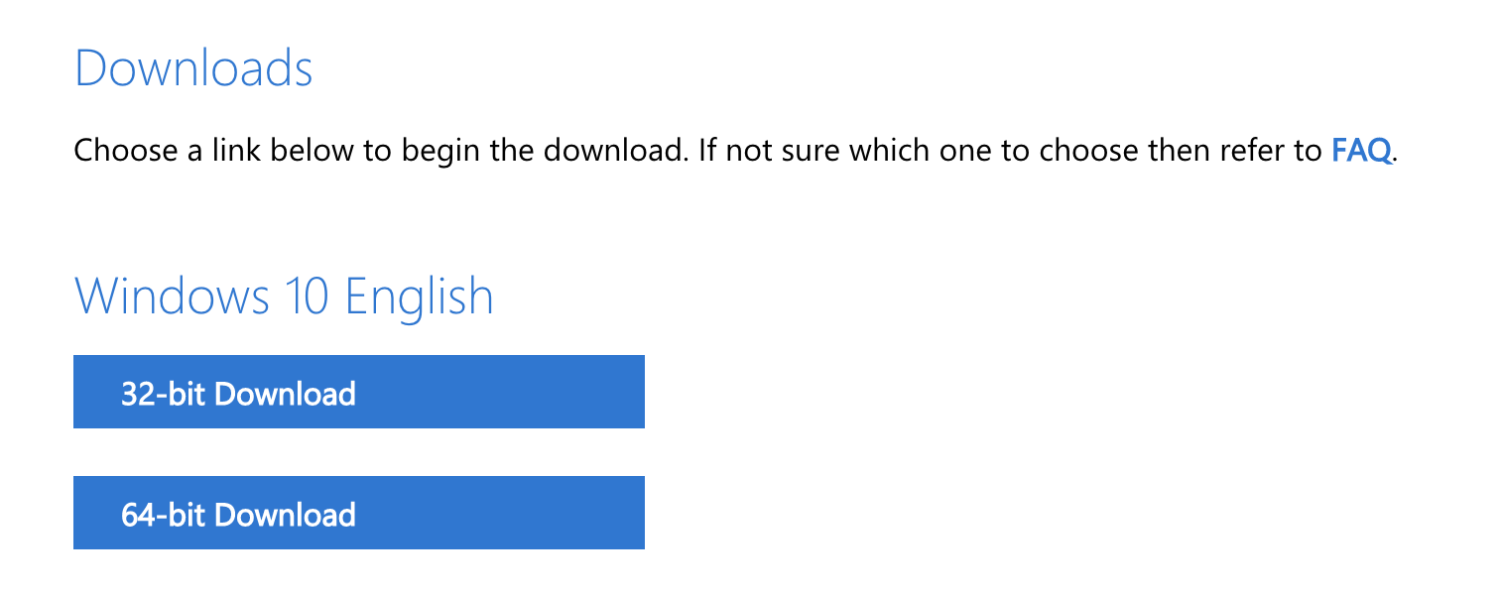The height and width of the screenshot is (595, 1502).
Task: Download the 32-bit Windows 10 English build
Action: pyautogui.click(x=358, y=392)
